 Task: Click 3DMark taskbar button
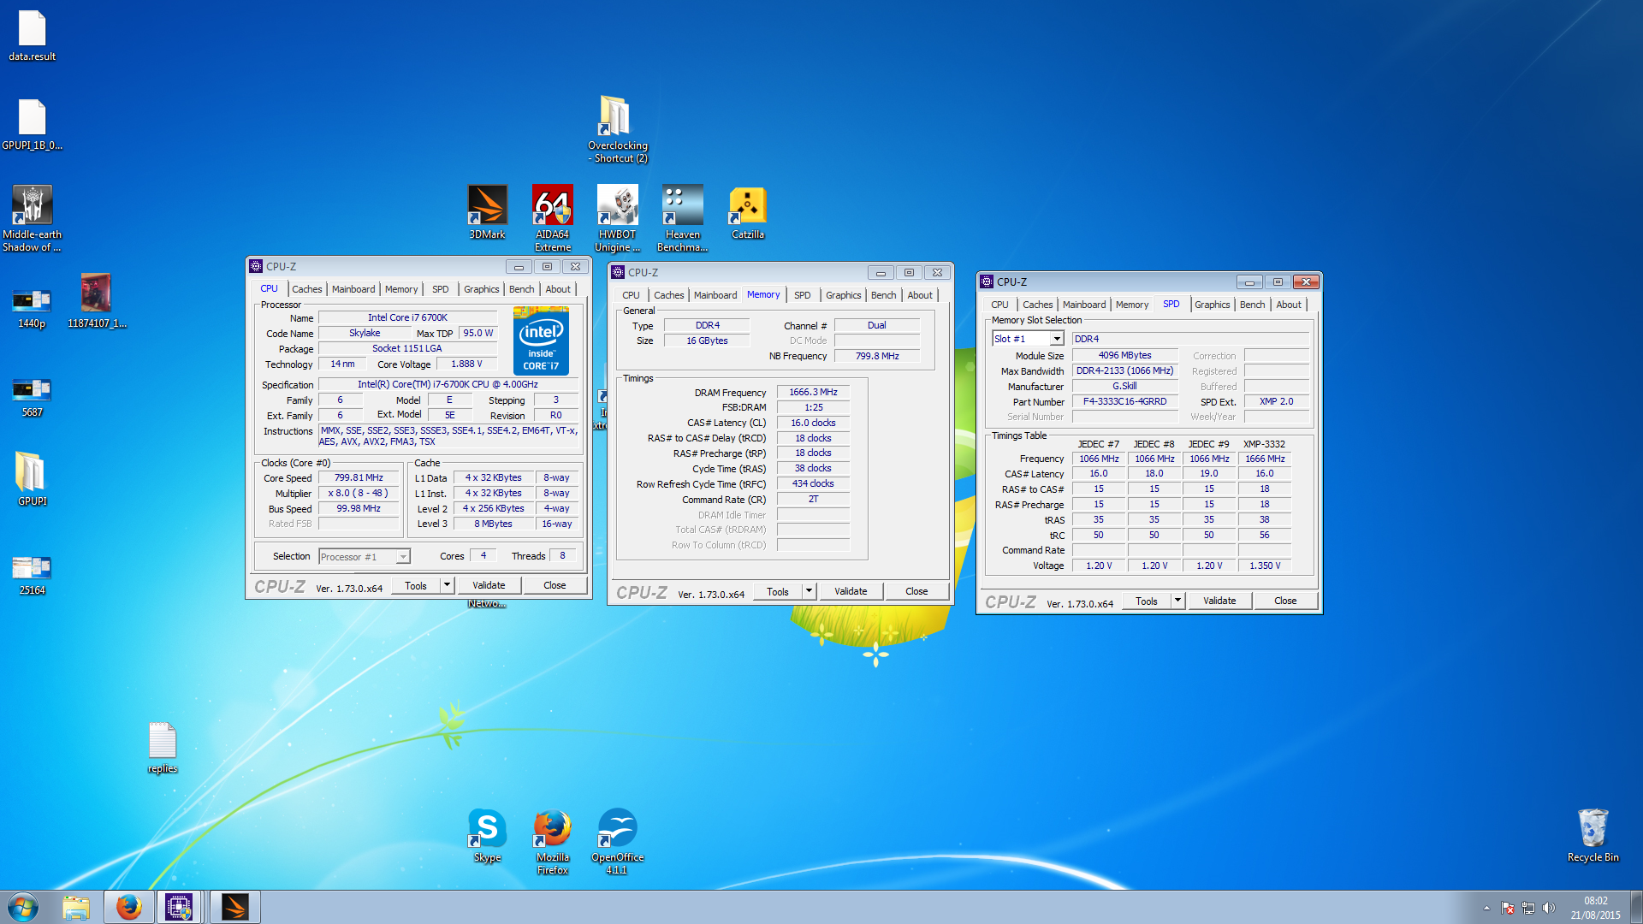(x=234, y=907)
